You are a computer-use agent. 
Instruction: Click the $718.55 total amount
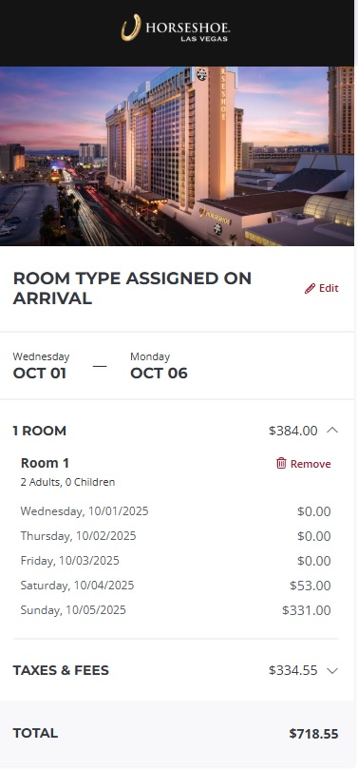click(313, 734)
